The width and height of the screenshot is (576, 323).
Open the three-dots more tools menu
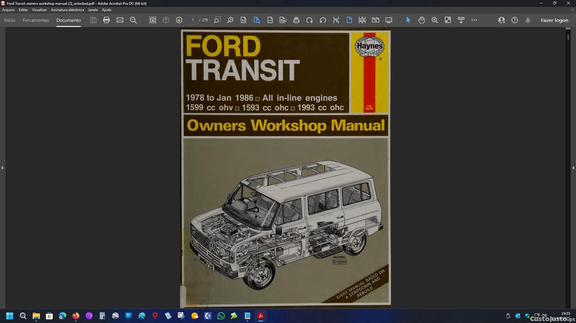pyautogui.click(x=474, y=20)
